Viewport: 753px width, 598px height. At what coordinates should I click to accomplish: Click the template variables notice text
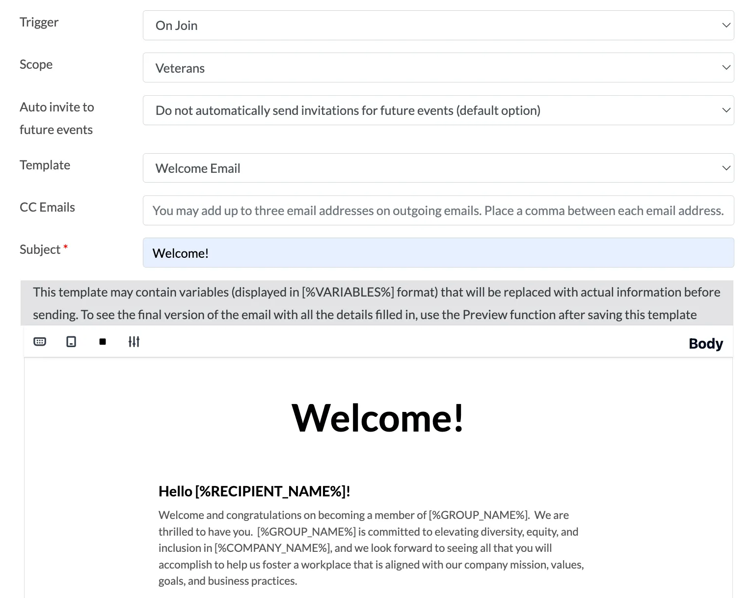[x=376, y=303]
